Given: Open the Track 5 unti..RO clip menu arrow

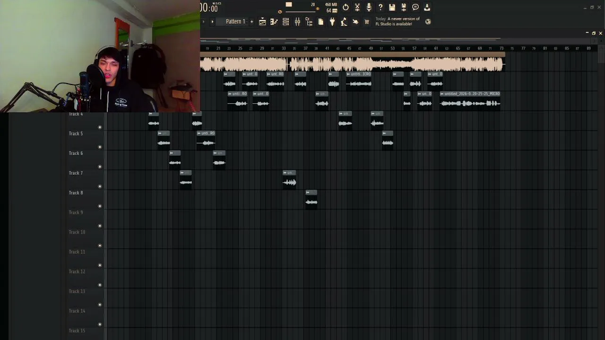Looking at the screenshot, I should pyautogui.click(x=199, y=133).
